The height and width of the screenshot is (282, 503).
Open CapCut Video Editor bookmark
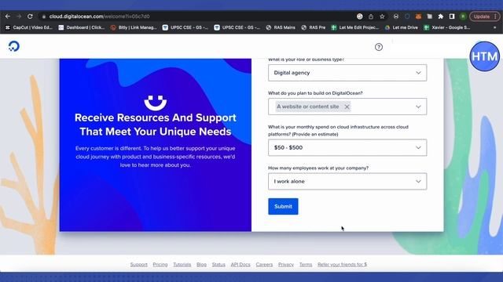pyautogui.click(x=29, y=27)
